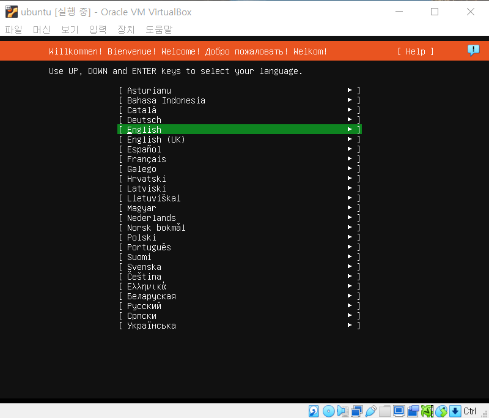Viewport: 489px width, 418px height.
Task: Select the Suomi language
Action: tap(240, 257)
